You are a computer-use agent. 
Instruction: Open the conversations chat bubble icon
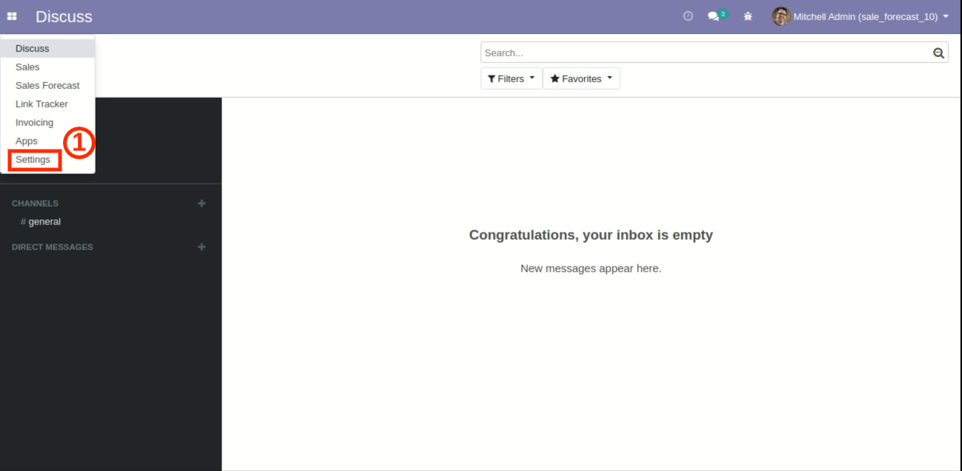click(x=714, y=16)
